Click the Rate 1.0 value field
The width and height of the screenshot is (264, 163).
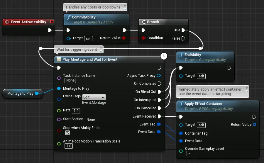[x=76, y=111]
